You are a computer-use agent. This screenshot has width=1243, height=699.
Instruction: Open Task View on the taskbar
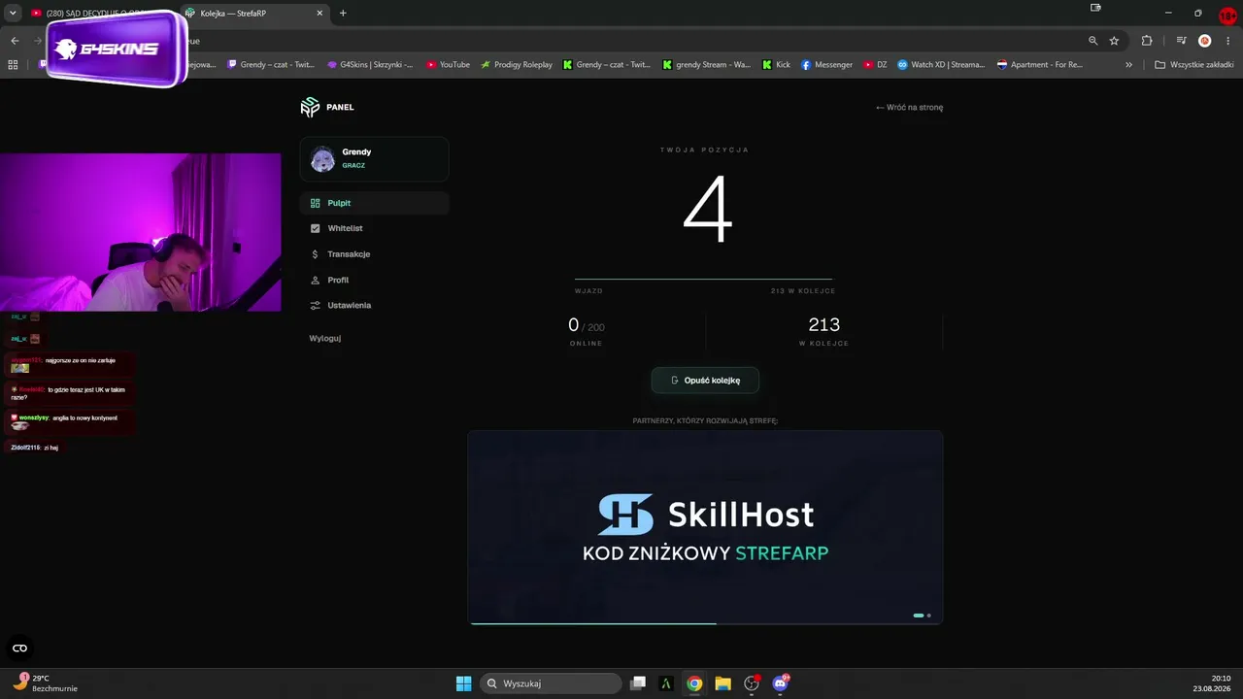(638, 683)
